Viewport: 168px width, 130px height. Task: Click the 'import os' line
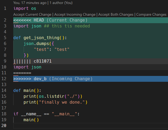pos(25,9)
